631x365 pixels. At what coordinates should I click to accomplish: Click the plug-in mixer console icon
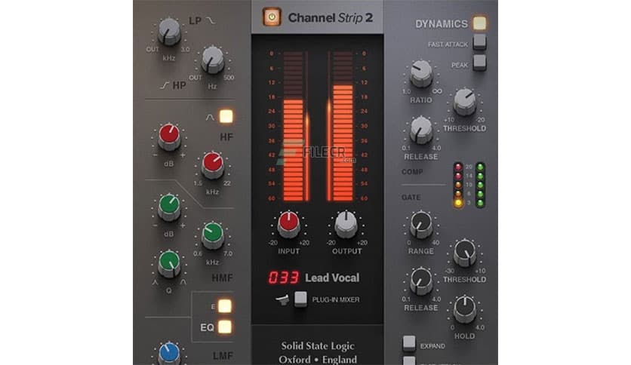click(283, 299)
